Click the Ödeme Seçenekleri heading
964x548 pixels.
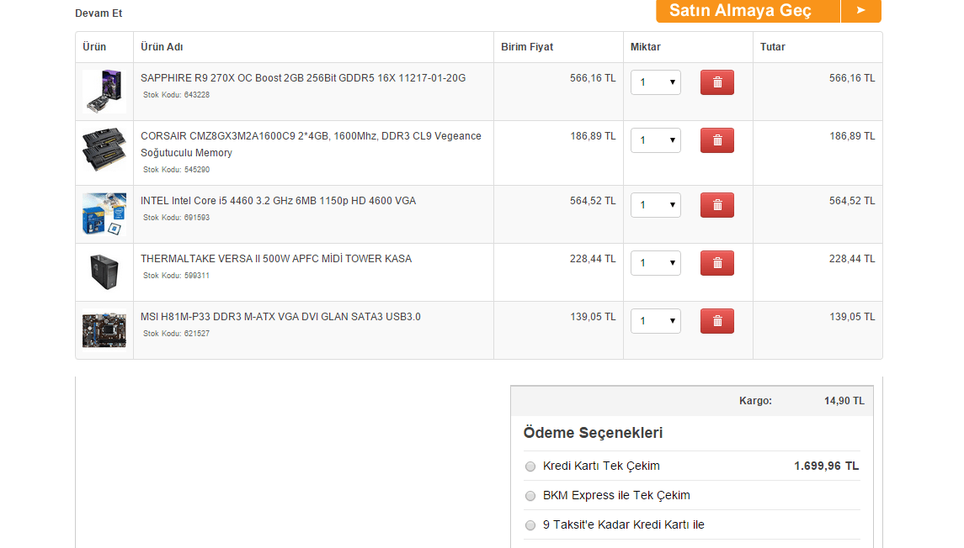click(x=593, y=433)
